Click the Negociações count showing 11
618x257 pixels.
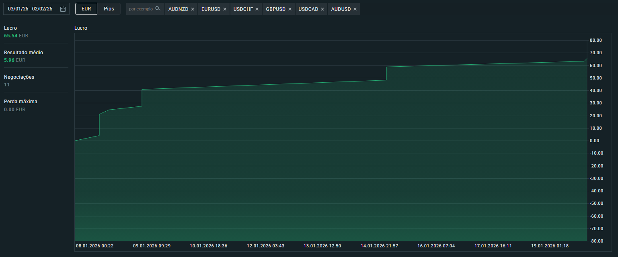[6, 84]
